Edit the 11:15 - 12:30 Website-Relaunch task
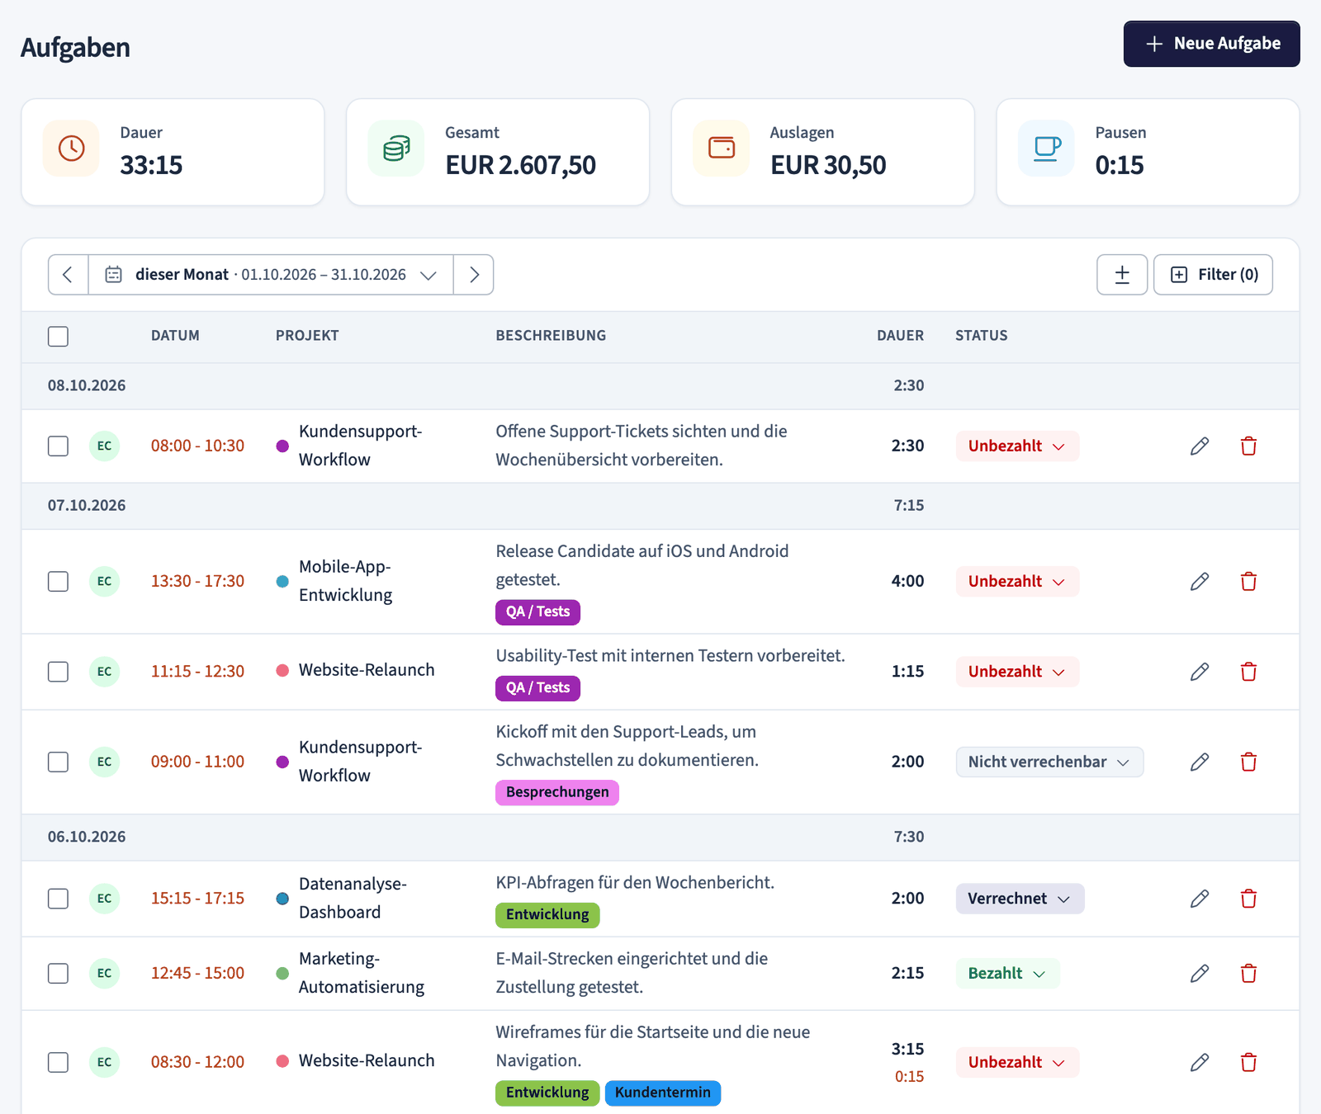1321x1114 pixels. point(1200,672)
